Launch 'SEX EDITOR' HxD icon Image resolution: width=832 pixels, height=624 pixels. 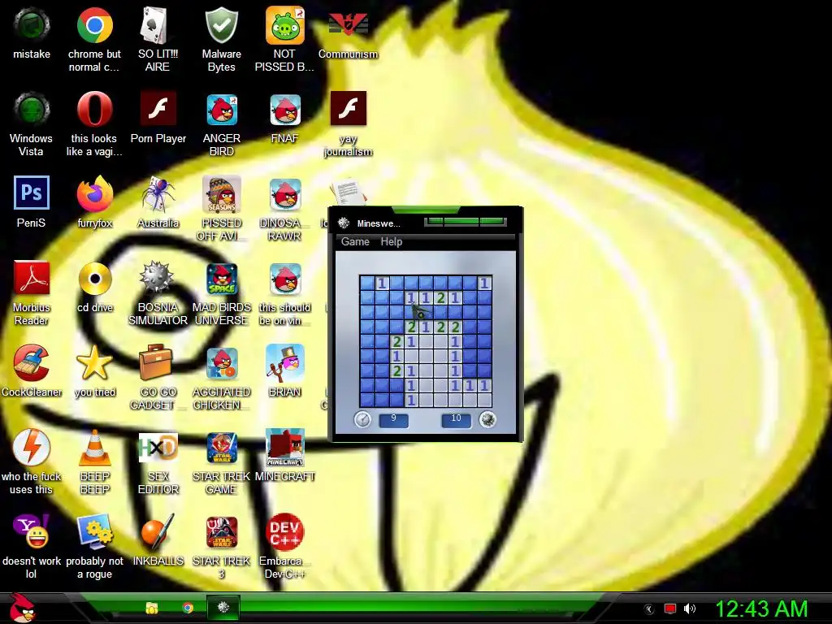point(158,448)
